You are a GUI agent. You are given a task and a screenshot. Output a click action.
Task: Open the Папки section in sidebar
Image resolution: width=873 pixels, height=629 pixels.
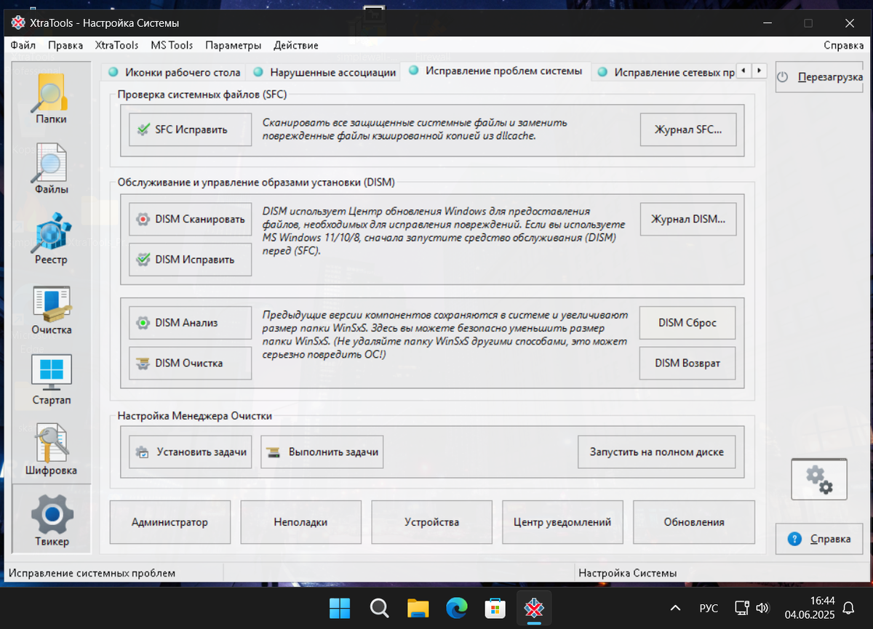[51, 98]
